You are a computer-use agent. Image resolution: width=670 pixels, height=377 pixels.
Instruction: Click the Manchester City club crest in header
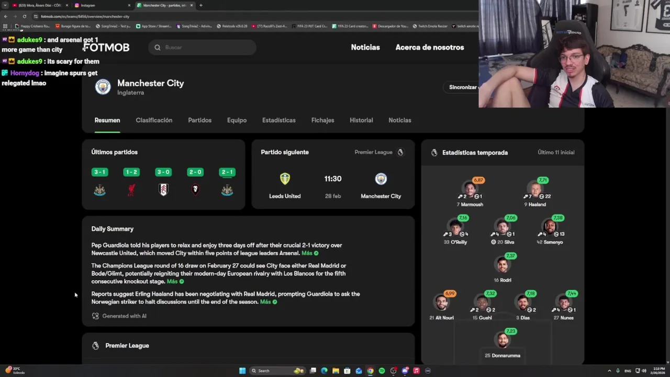(x=103, y=87)
